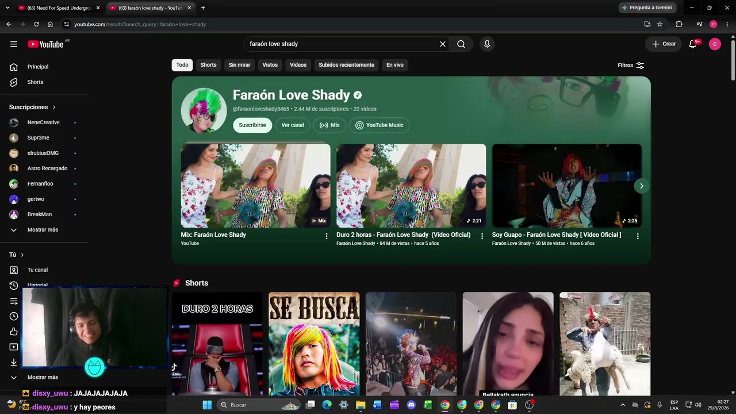This screenshot has height=414, width=736.
Task: Open the tab search dropdown arrow
Action: click(x=7, y=8)
